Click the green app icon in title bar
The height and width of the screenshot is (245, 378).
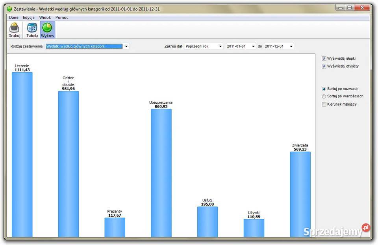(9, 9)
